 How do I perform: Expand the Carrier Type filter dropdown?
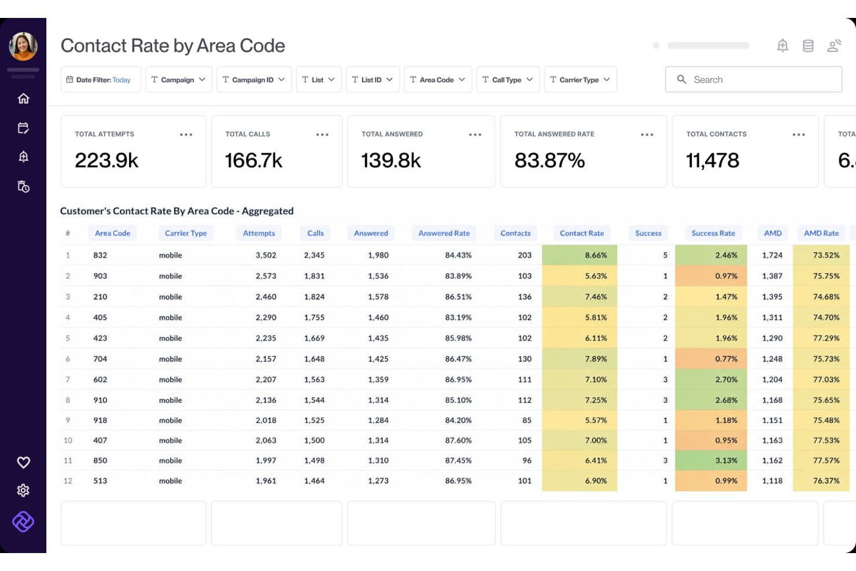pyautogui.click(x=580, y=79)
